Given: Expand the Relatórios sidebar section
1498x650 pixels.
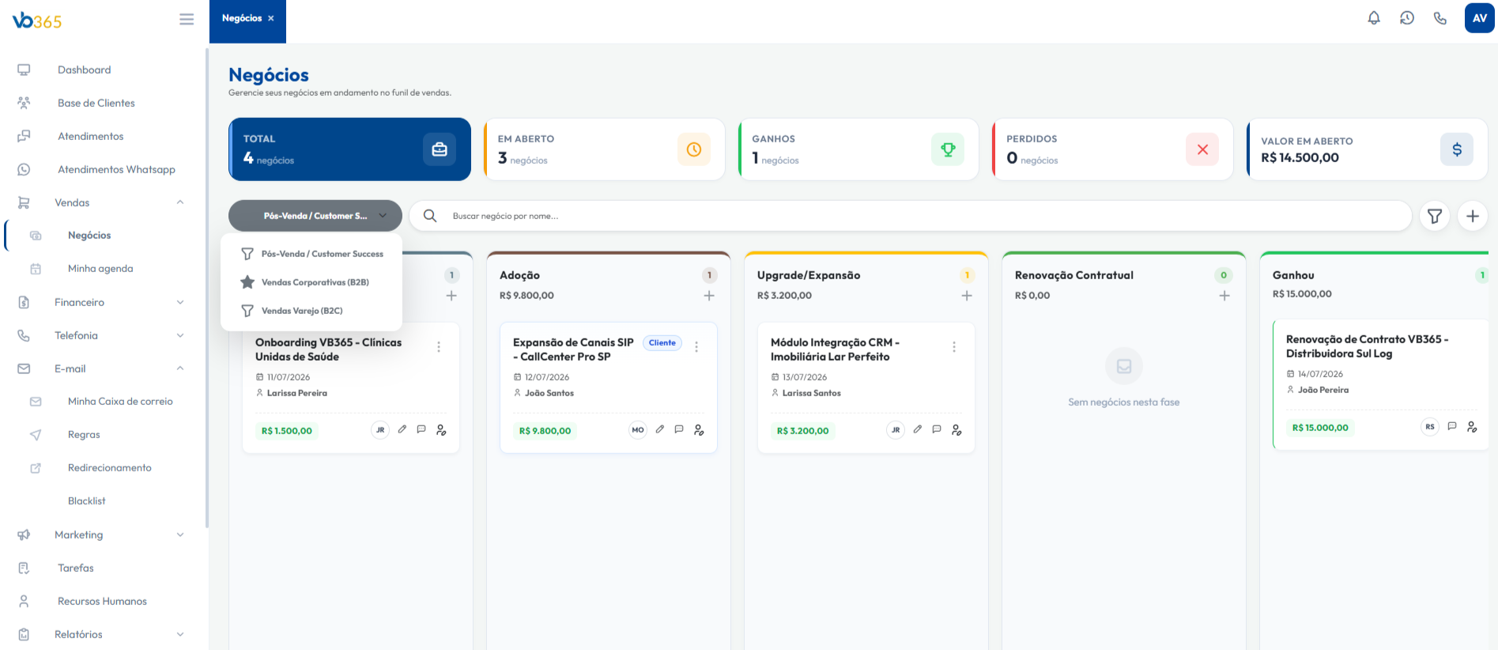Looking at the screenshot, I should 180,634.
